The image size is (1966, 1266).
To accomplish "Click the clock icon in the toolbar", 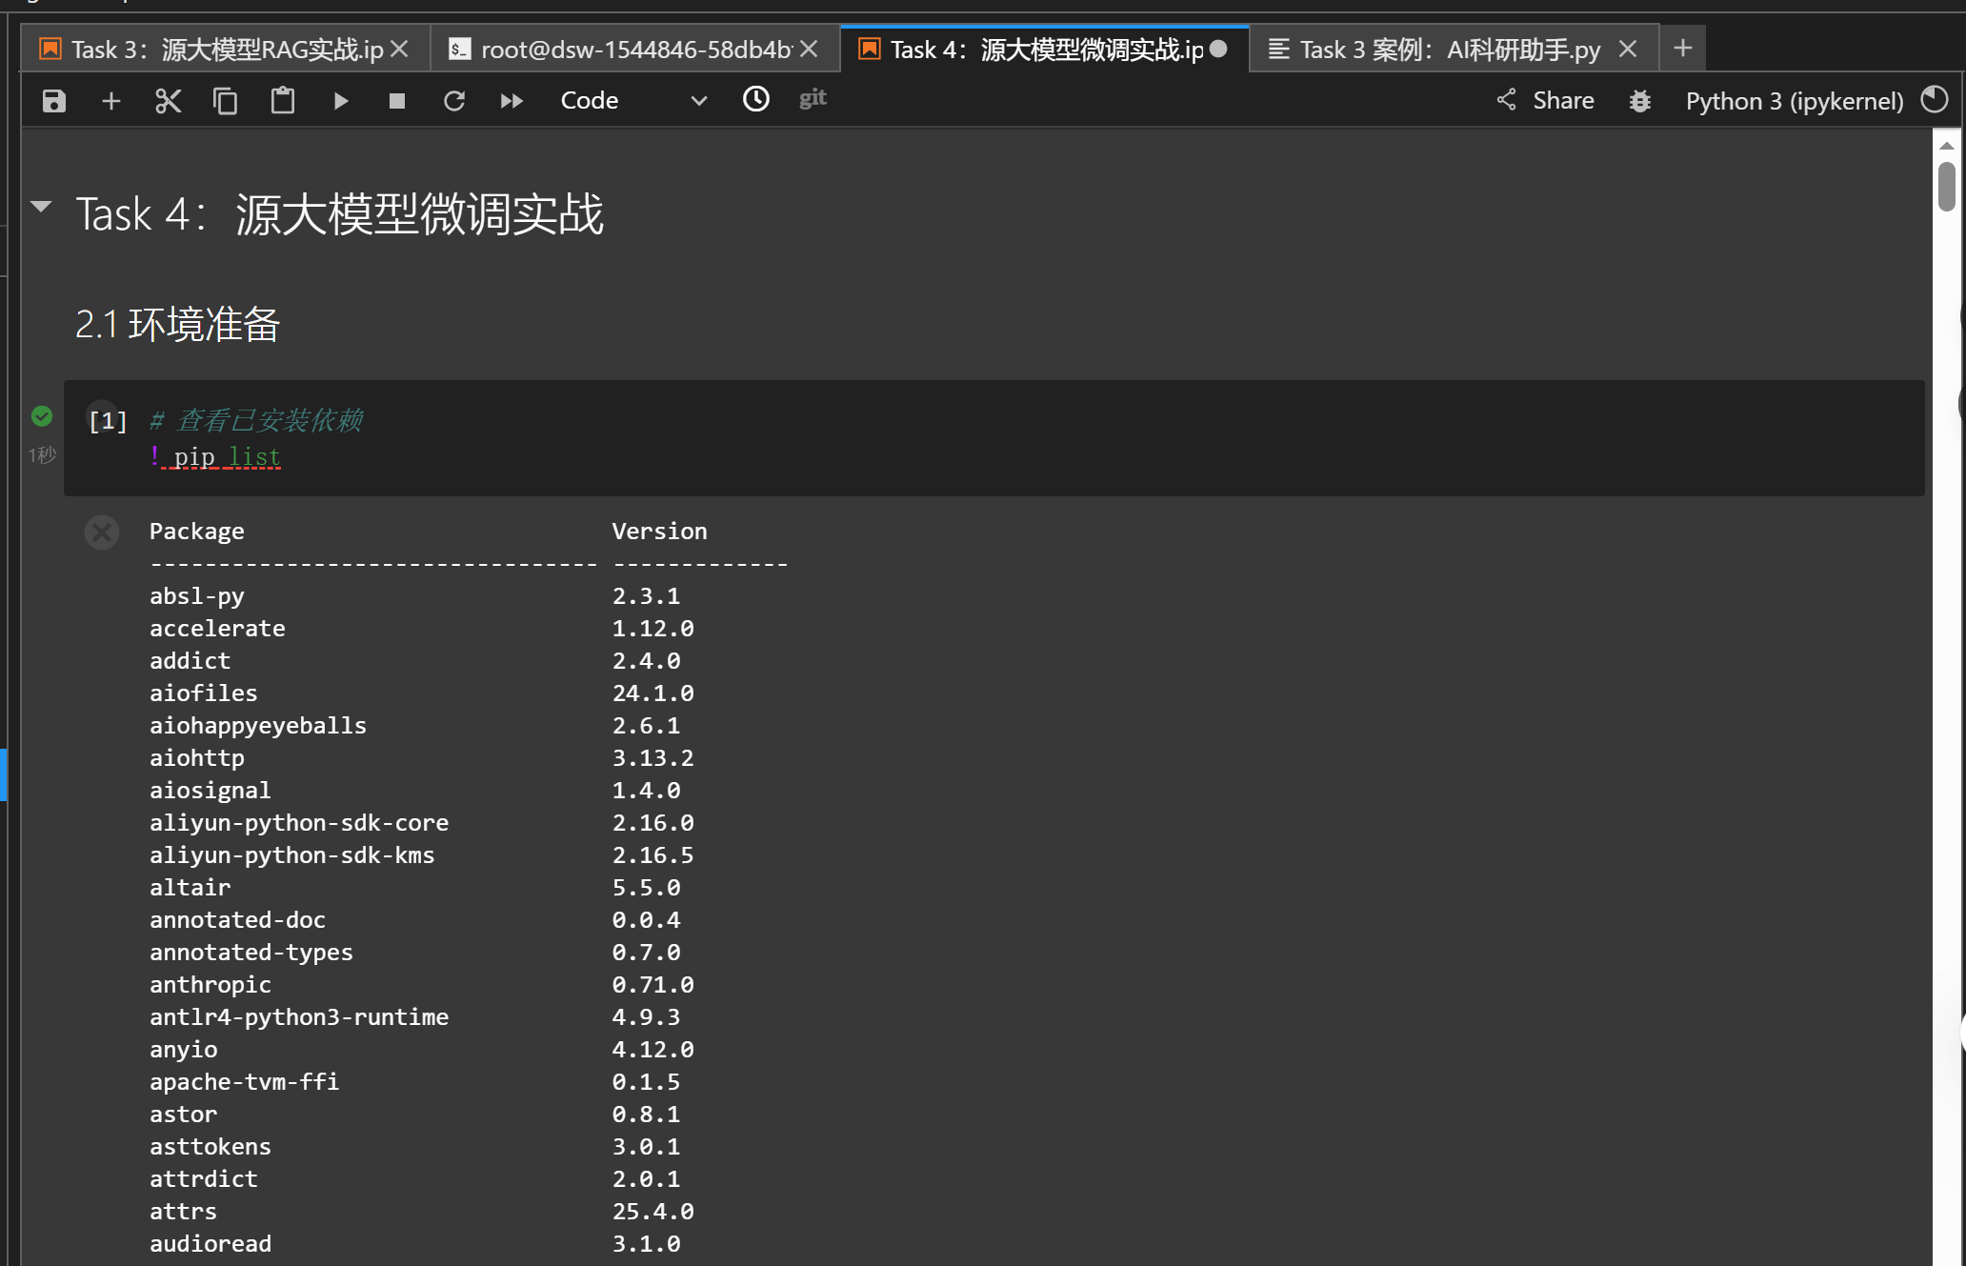I will click(756, 99).
